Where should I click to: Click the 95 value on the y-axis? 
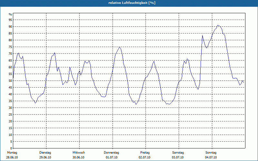[10, 20]
